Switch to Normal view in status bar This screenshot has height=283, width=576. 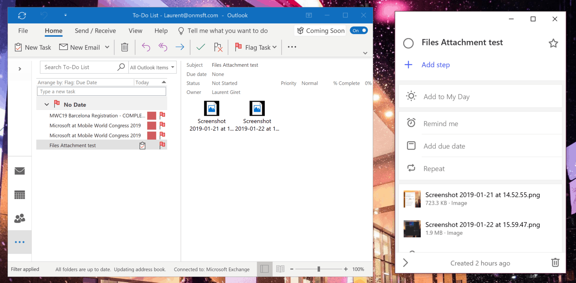(264, 269)
